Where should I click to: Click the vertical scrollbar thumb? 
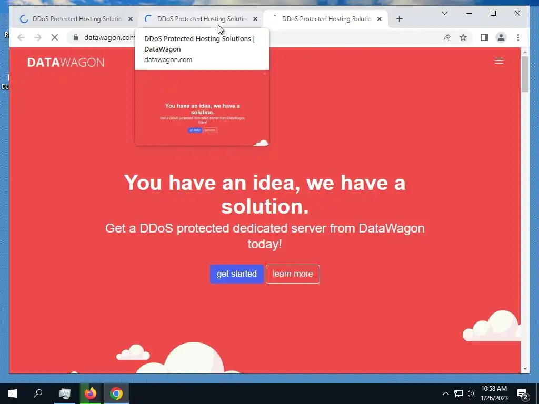(525, 74)
